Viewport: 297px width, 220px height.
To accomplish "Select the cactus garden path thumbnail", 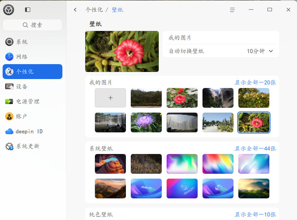I will (218, 122).
